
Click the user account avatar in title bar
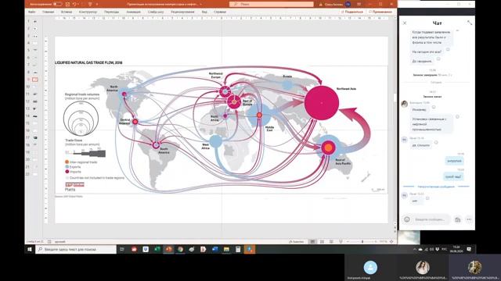tap(348, 4)
